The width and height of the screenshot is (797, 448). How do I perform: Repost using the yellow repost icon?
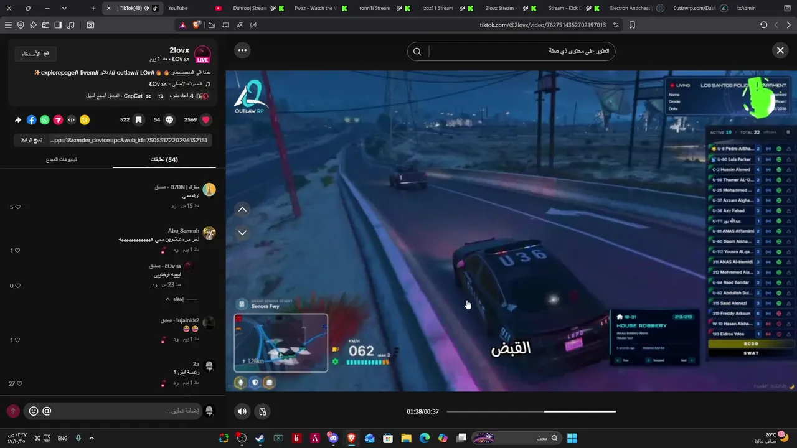click(x=85, y=119)
